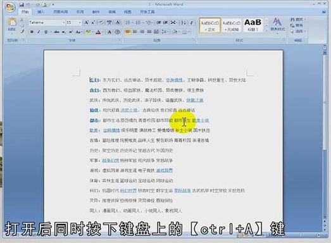Toggle Bold formatting

tap(32, 32)
